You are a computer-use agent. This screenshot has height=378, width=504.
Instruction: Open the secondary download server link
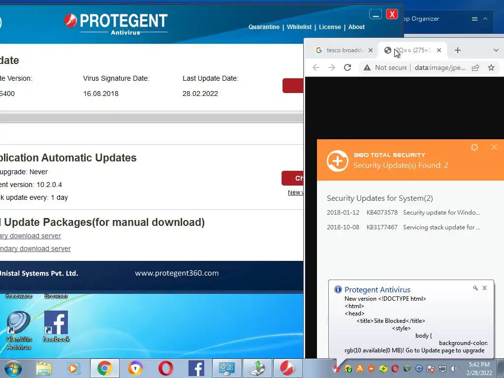pos(35,249)
